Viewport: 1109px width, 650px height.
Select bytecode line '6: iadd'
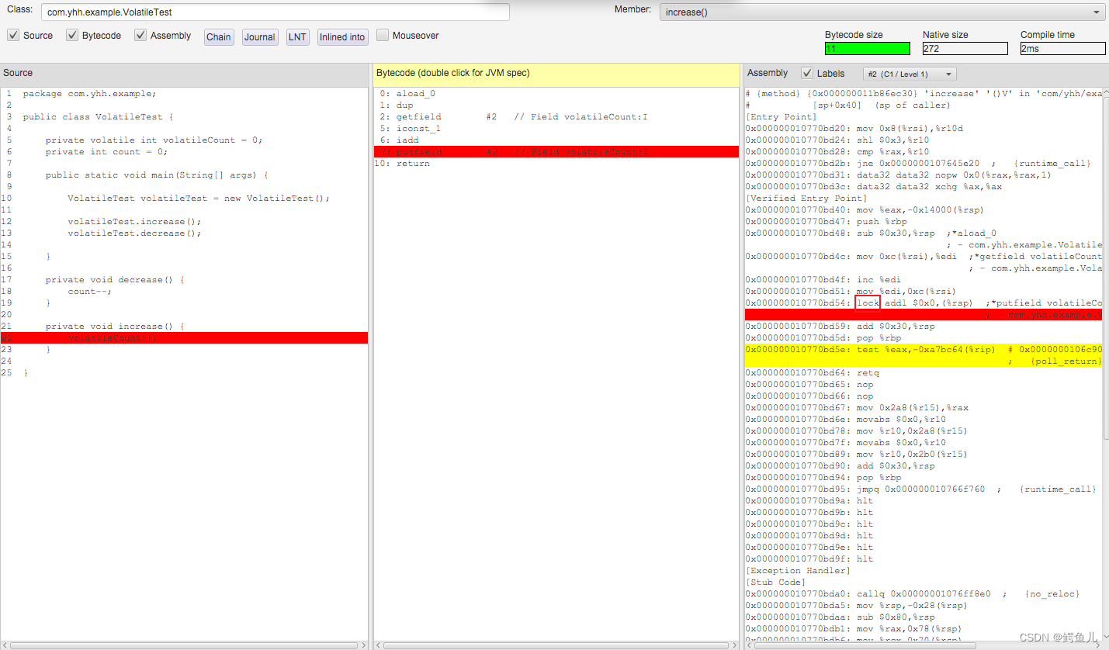[x=399, y=140]
